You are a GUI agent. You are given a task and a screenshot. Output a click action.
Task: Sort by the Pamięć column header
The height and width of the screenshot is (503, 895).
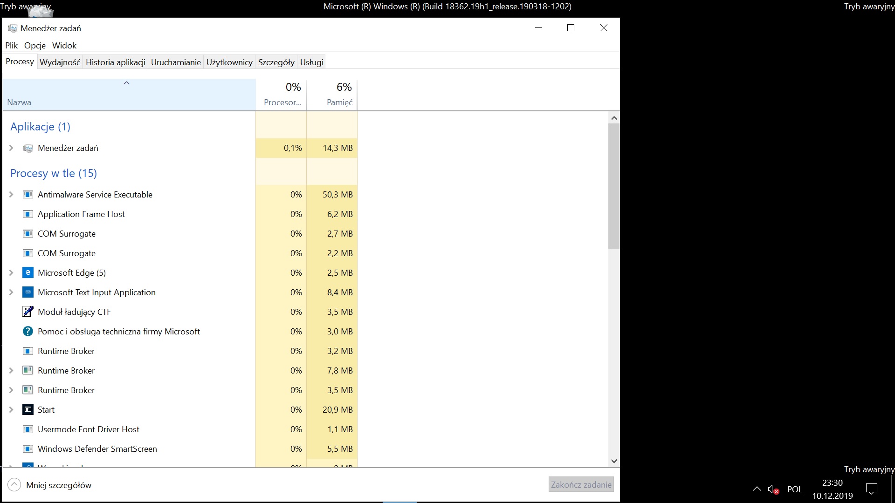332,95
